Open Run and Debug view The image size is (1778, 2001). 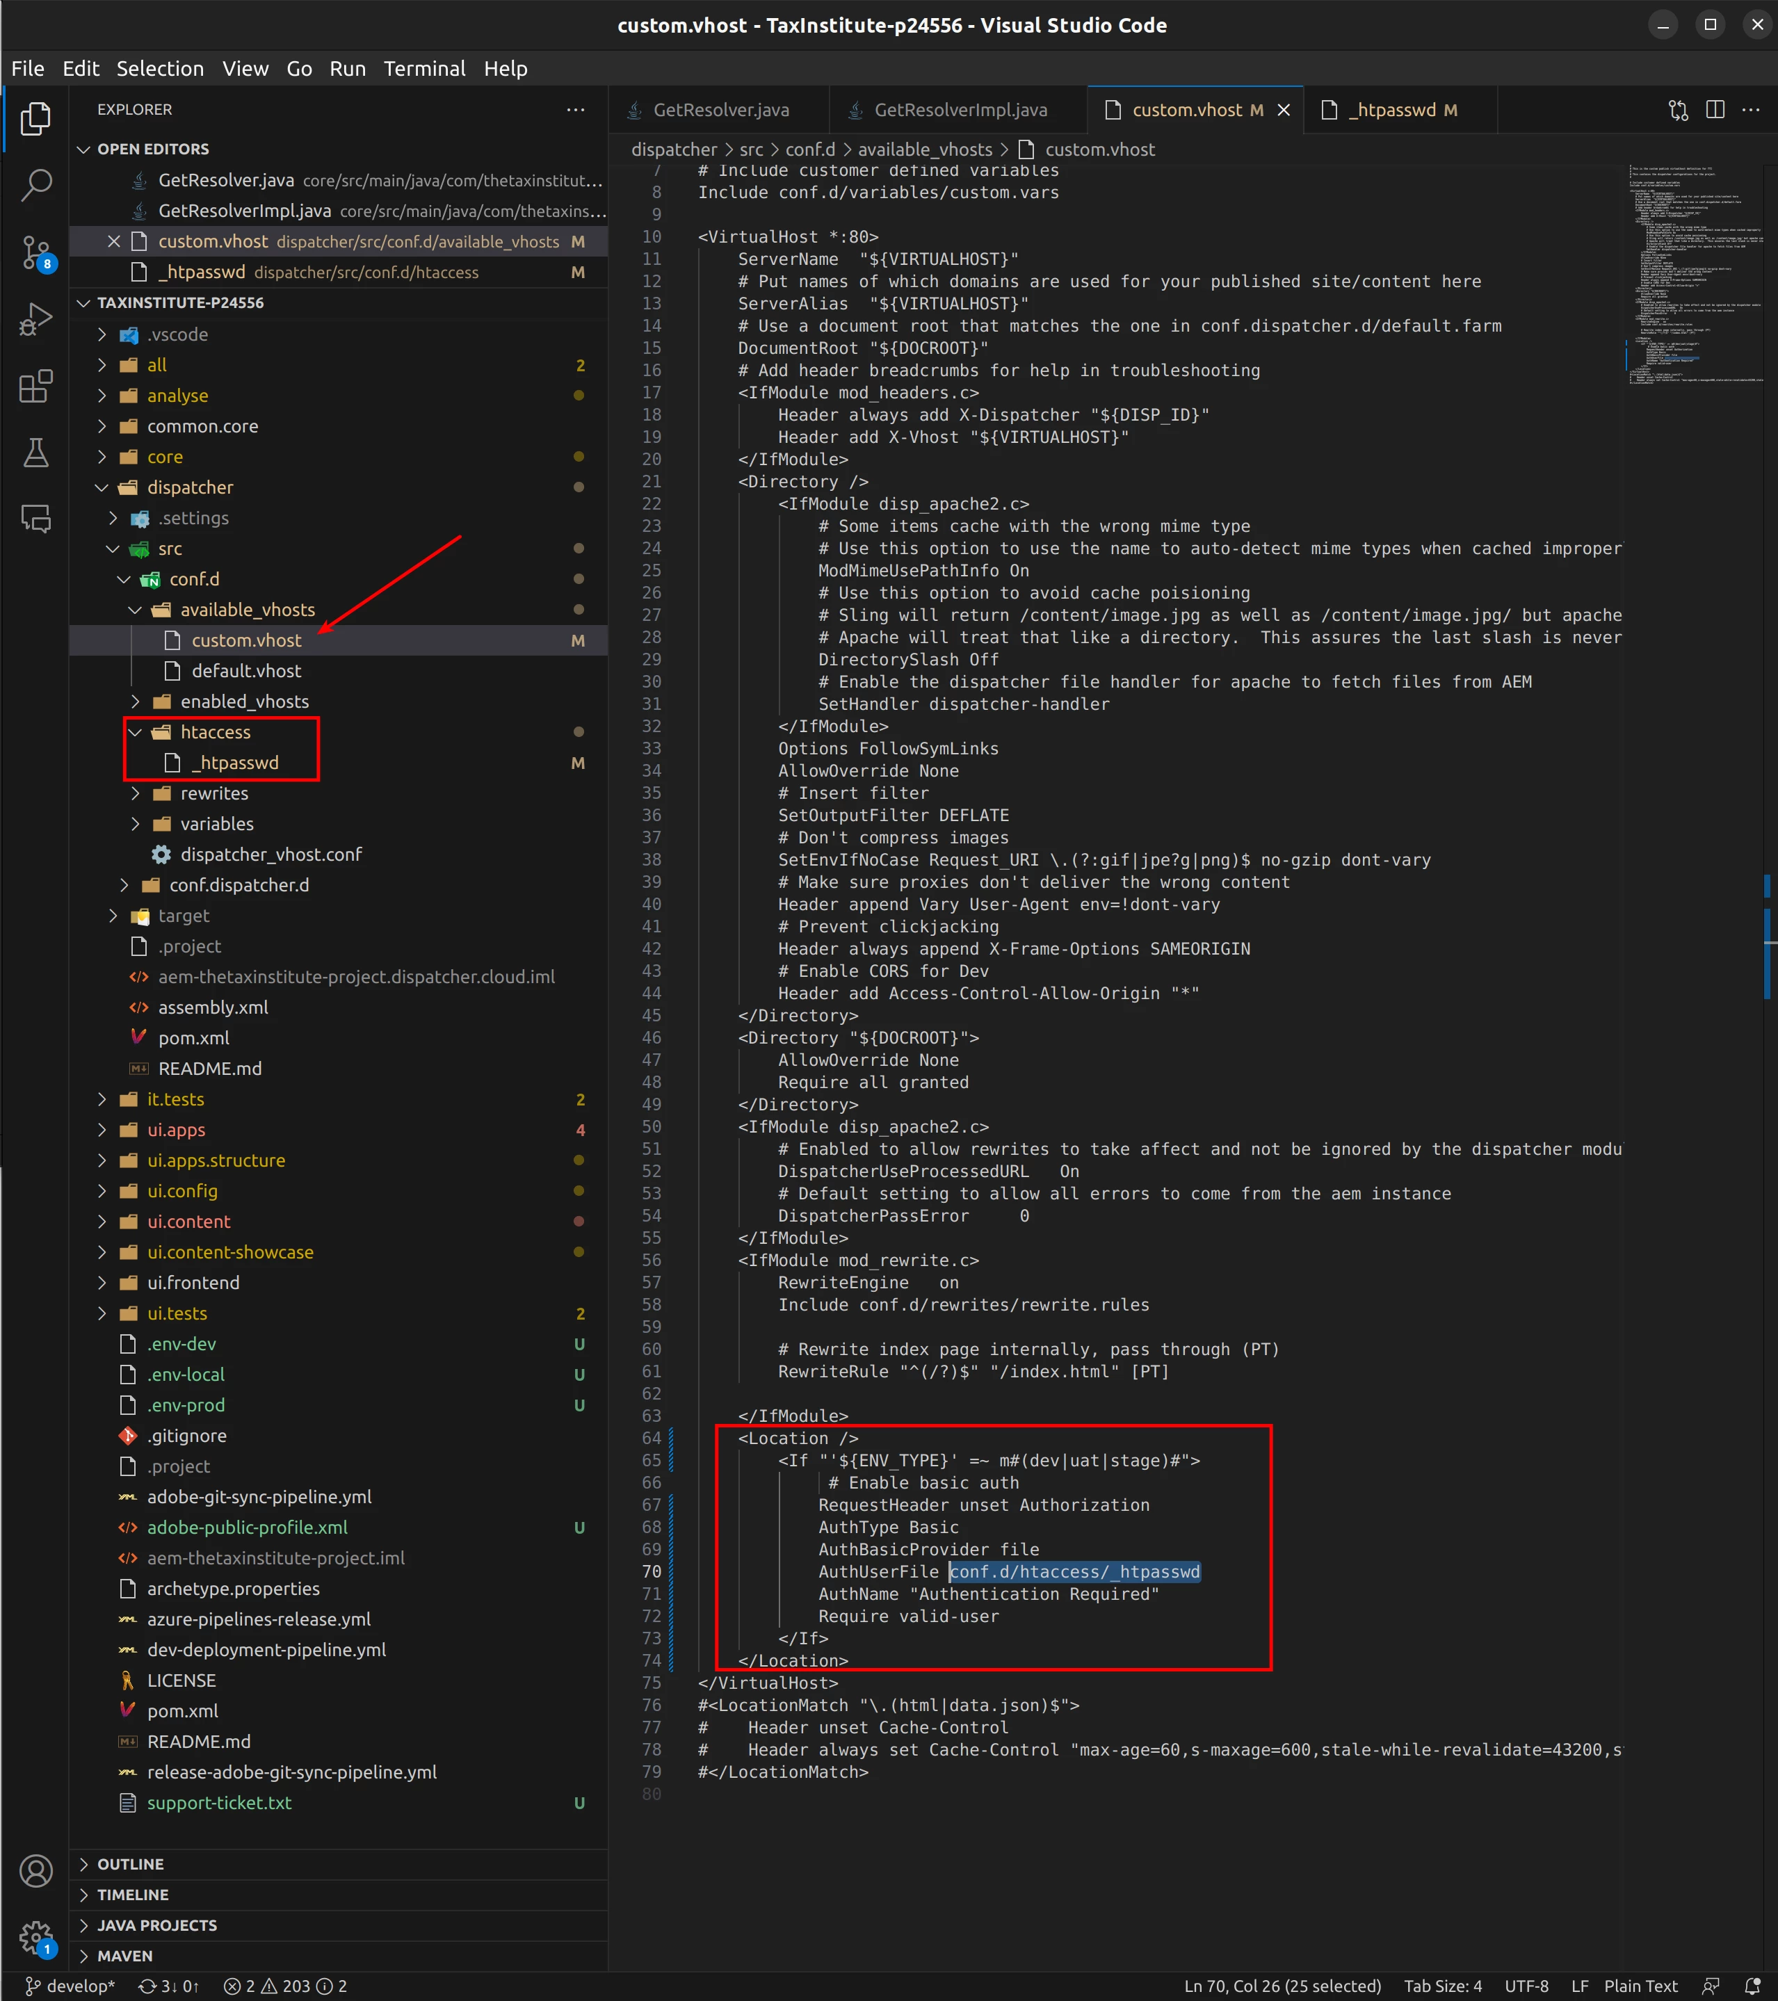tap(36, 319)
